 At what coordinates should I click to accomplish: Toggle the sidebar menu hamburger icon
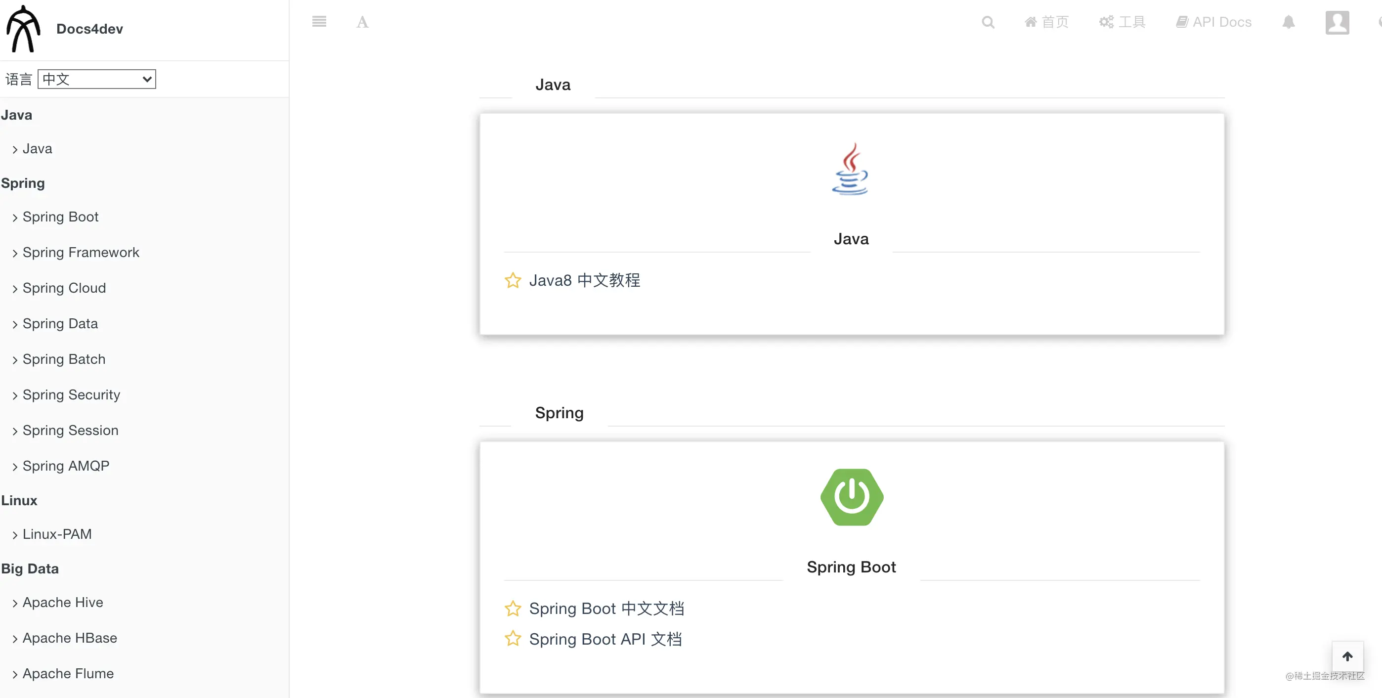pos(319,21)
